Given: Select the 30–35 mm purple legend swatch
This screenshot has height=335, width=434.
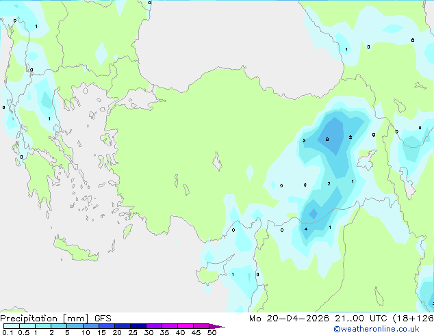Looking at the screenshot, I should 153,326.
